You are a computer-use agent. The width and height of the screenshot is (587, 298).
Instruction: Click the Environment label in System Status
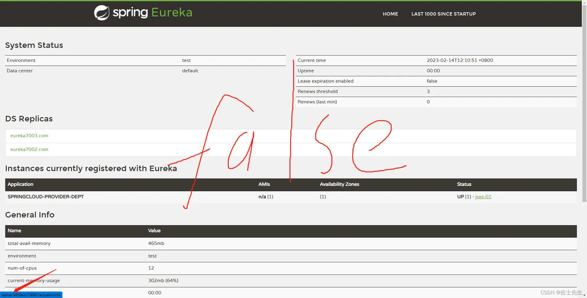pos(21,60)
